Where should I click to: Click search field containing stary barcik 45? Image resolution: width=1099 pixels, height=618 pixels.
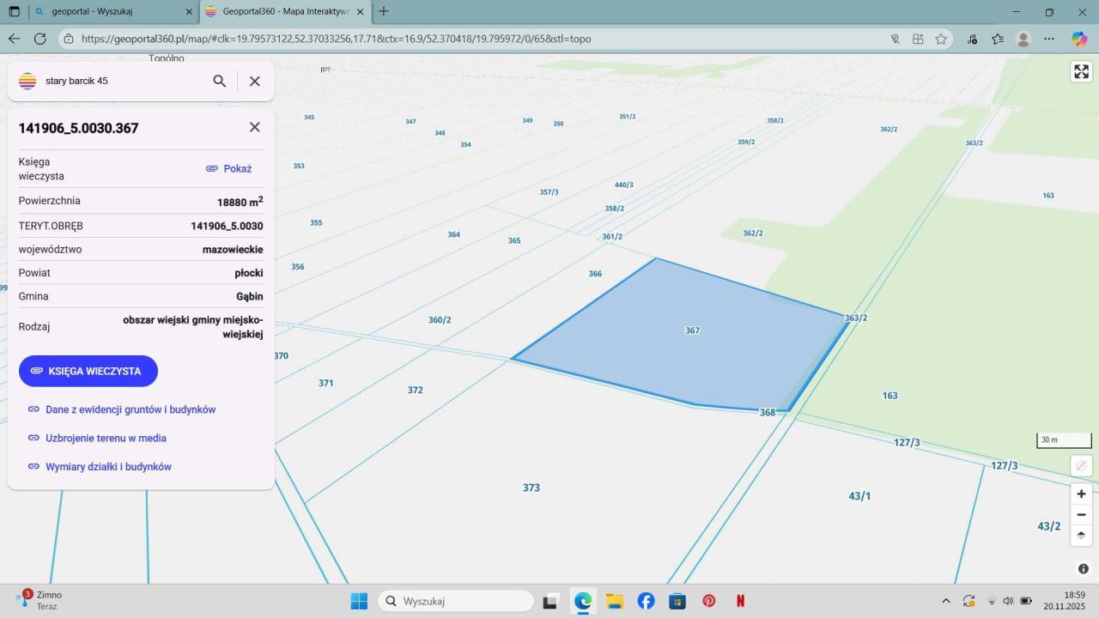pyautogui.click(x=120, y=81)
